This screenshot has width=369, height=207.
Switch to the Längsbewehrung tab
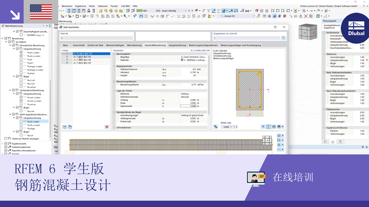point(177,45)
